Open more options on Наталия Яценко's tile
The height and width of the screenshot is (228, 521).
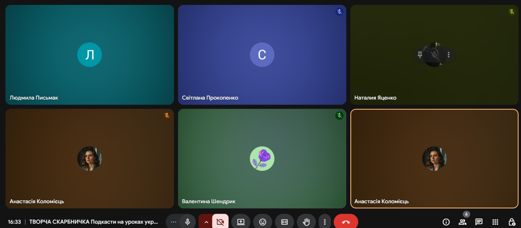click(448, 55)
